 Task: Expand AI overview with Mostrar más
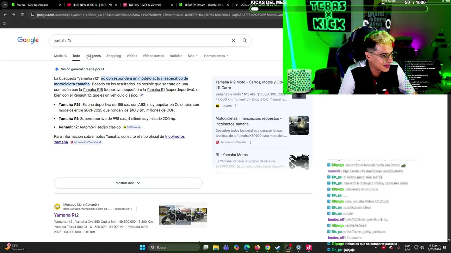tap(128, 183)
